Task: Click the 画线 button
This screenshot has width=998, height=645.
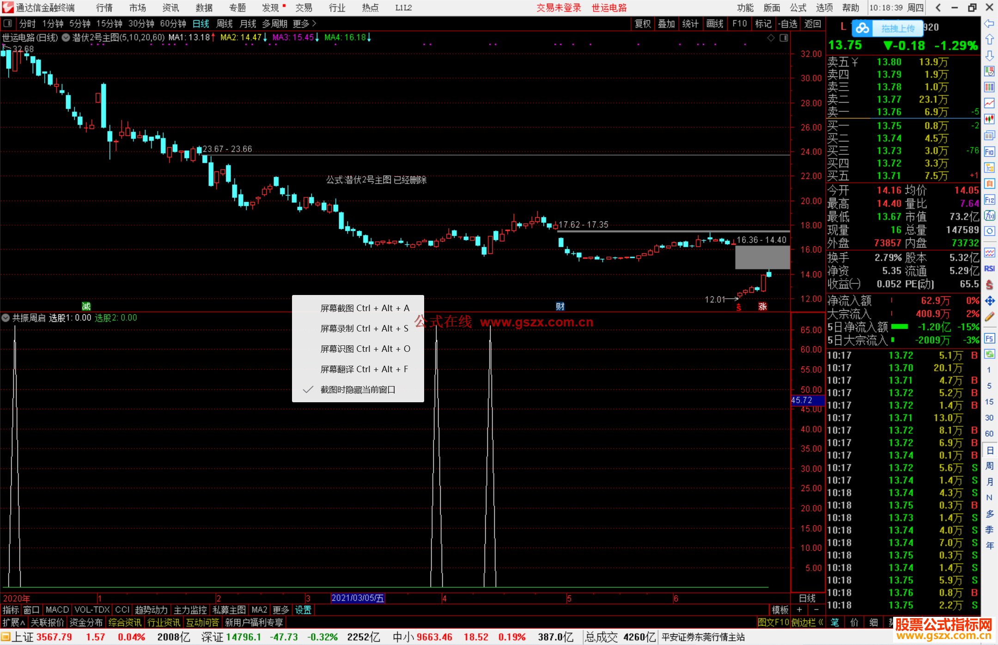Action: click(x=715, y=24)
